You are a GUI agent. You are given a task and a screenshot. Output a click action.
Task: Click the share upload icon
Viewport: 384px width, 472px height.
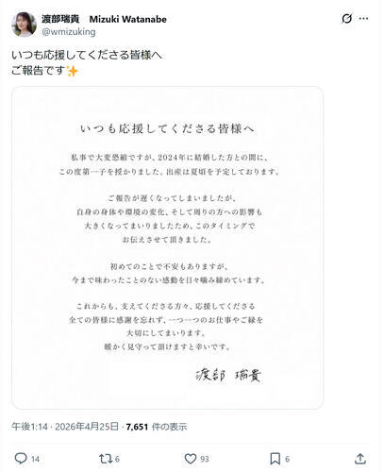[x=360, y=459]
